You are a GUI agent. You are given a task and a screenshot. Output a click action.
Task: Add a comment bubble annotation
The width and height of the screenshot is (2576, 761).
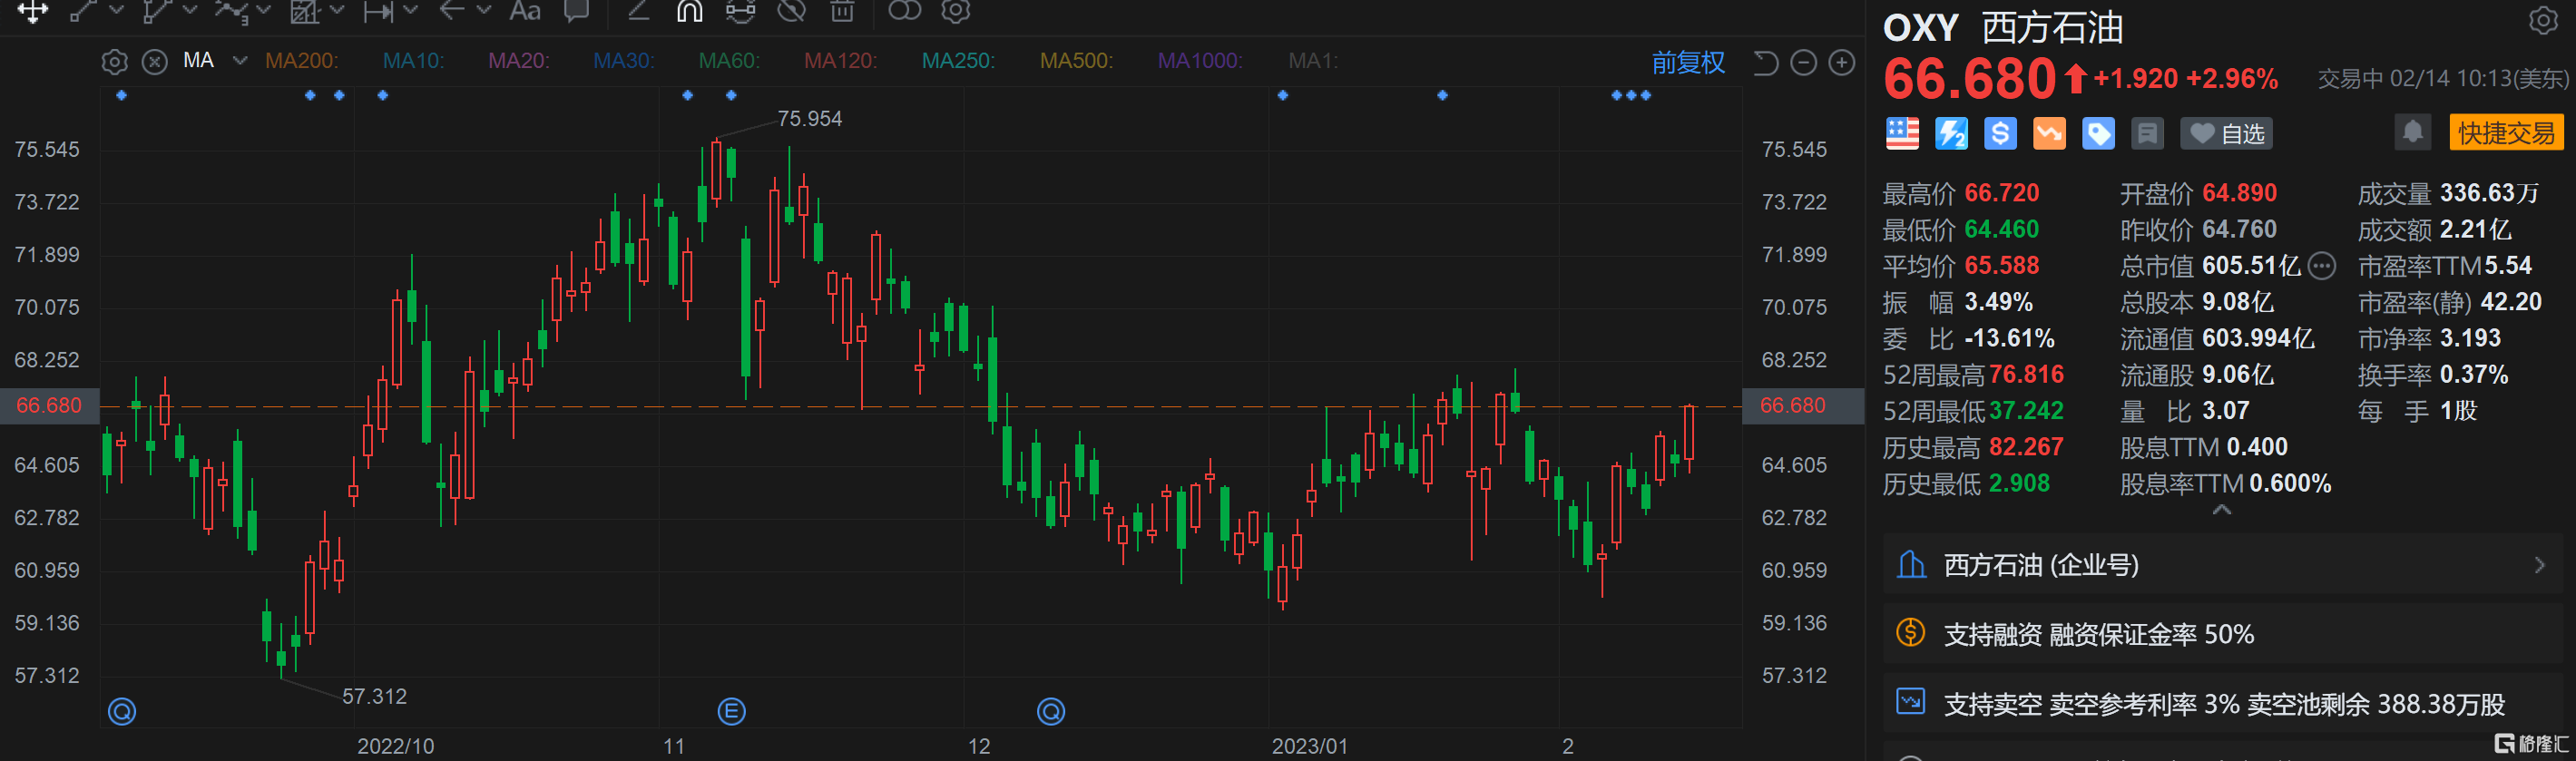(576, 11)
